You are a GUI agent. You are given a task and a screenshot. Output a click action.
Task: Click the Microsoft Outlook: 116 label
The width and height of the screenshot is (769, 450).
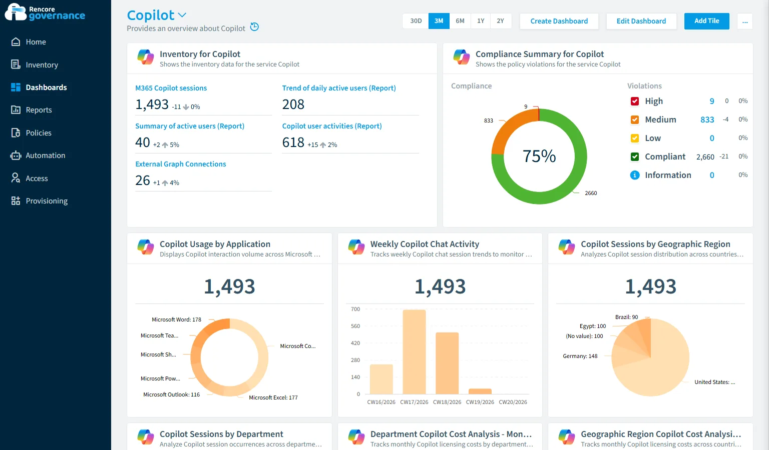coord(171,394)
